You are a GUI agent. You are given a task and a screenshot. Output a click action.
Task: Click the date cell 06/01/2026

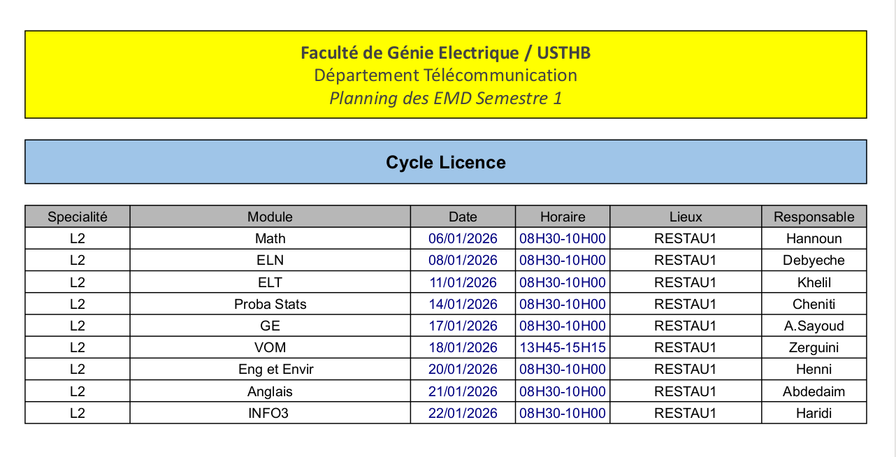tap(463, 238)
